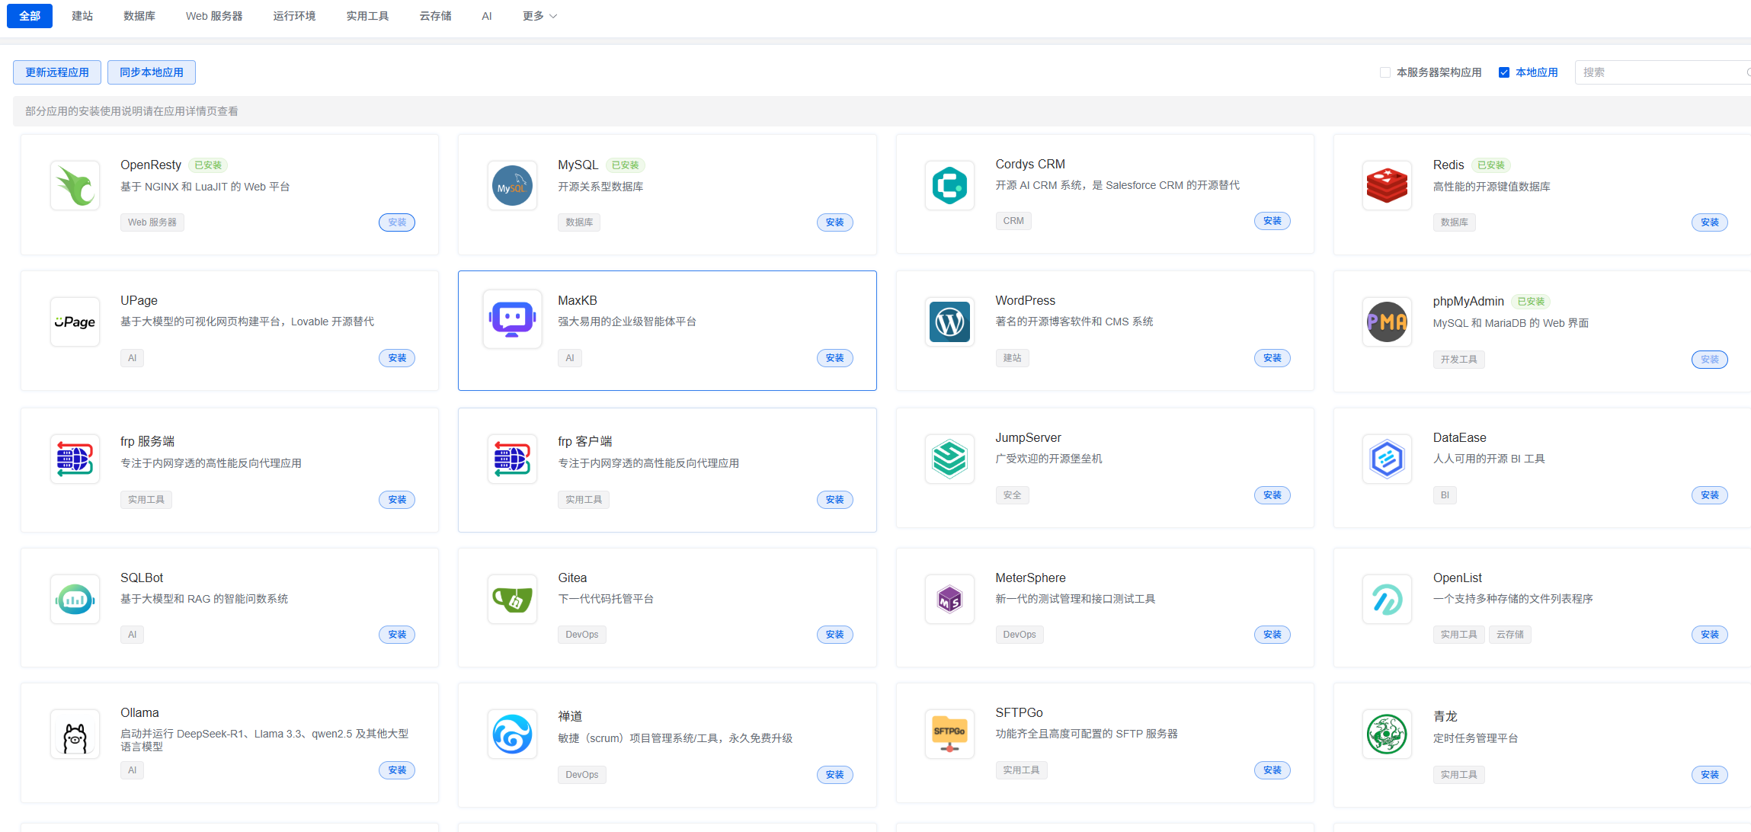Open the Web 服务器 category tab
The width and height of the screenshot is (1751, 832).
[x=214, y=16]
